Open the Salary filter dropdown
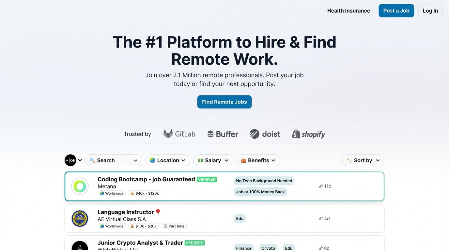Viewport: 449px width, 250px height. pyautogui.click(x=213, y=160)
